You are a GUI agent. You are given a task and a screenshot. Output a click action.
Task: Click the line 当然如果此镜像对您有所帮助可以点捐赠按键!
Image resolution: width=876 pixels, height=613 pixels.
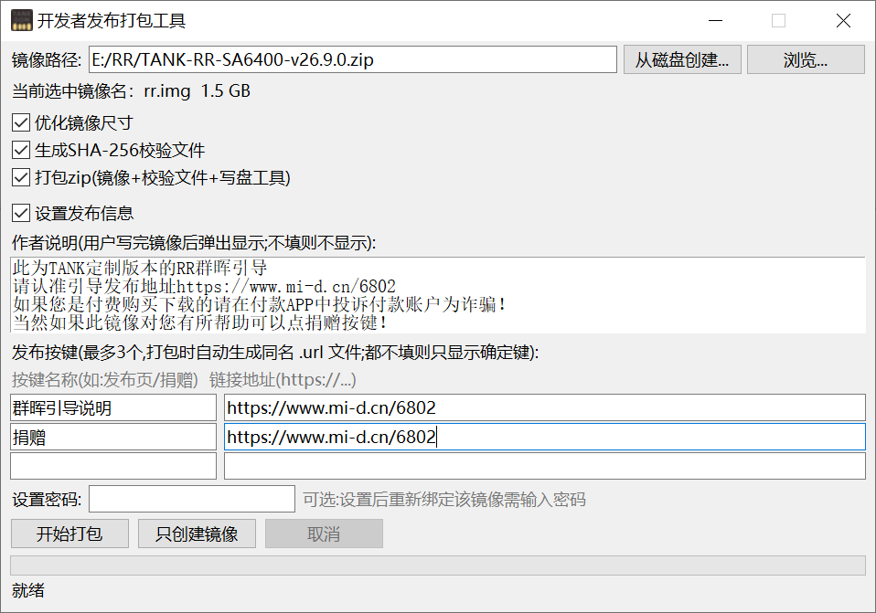point(200,322)
